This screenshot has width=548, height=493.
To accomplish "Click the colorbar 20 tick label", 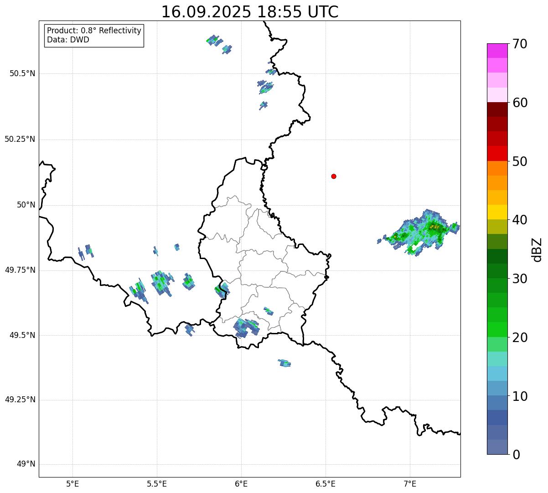I will (x=520, y=337).
